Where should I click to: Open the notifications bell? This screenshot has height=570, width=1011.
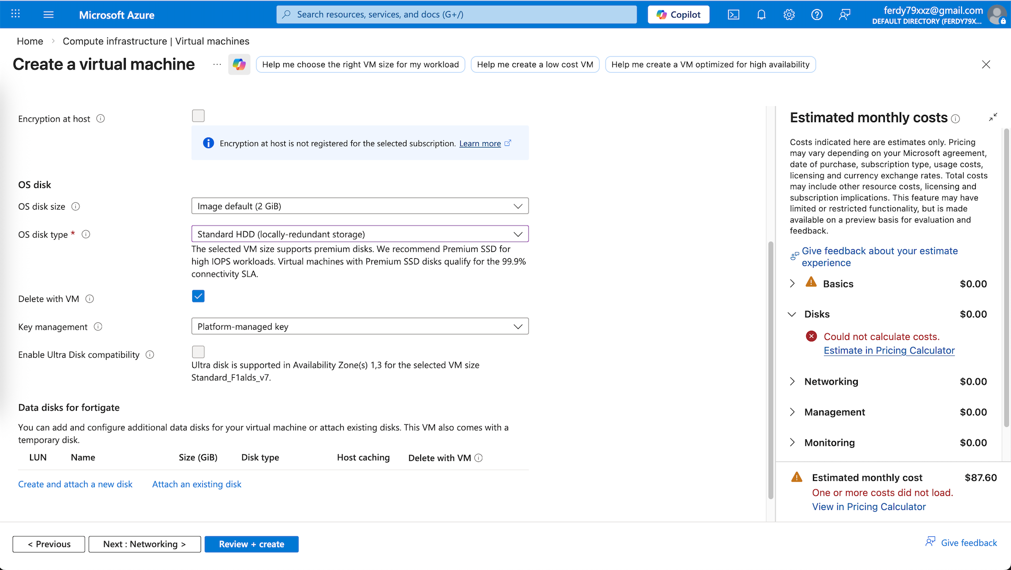coord(761,15)
